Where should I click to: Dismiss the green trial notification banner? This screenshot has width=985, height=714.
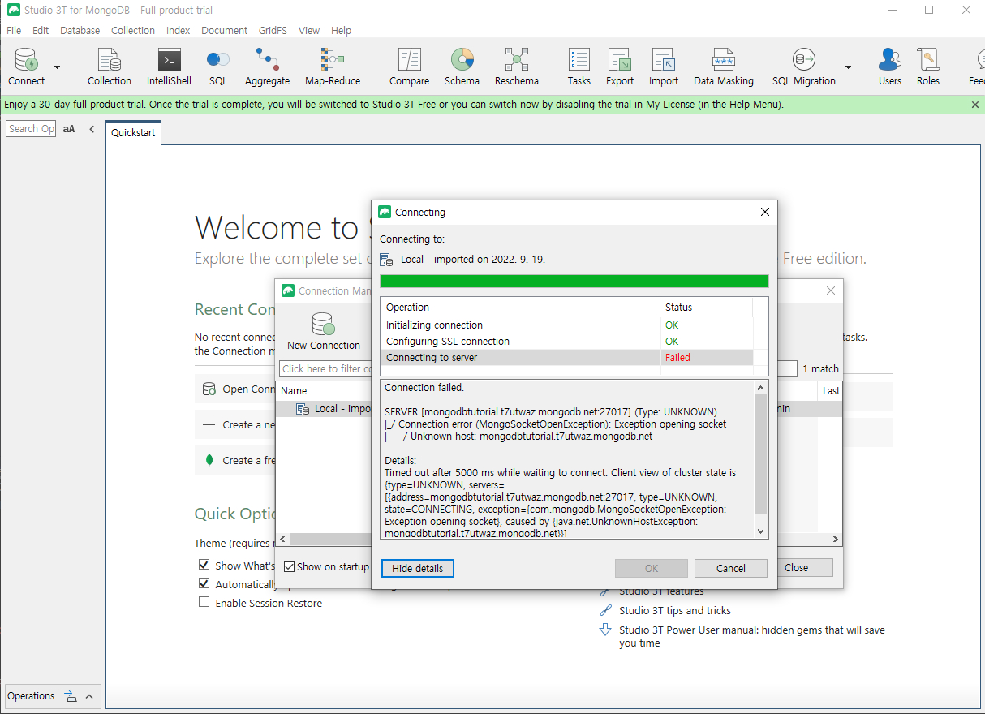[x=975, y=105]
